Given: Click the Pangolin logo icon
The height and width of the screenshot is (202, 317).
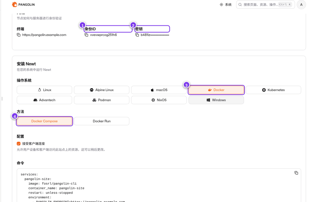Looking at the screenshot, I should (x=15, y=4).
